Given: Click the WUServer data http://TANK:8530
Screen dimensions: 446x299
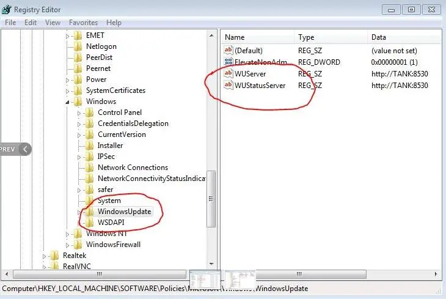Looking at the screenshot, I should coord(400,74).
